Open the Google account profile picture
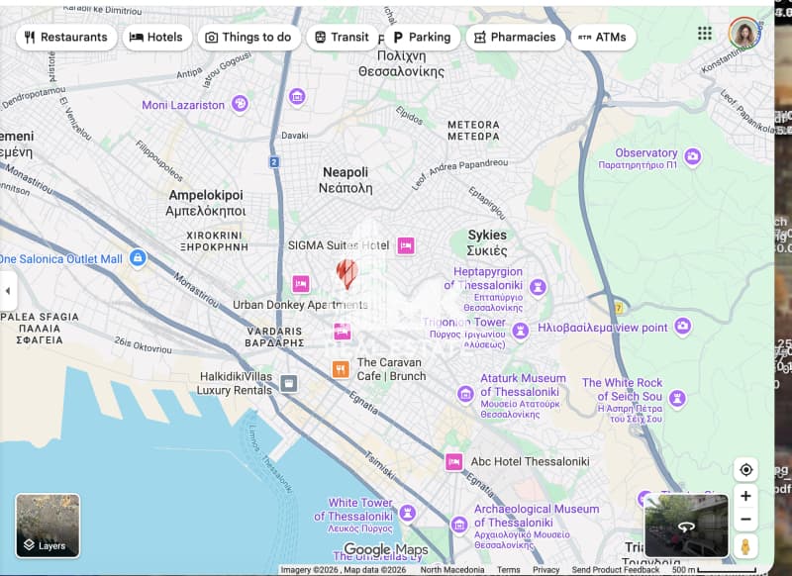792x576 pixels. 744,33
